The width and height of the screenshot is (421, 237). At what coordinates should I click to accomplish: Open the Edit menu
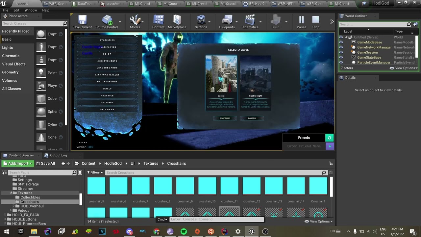[x=16, y=10]
